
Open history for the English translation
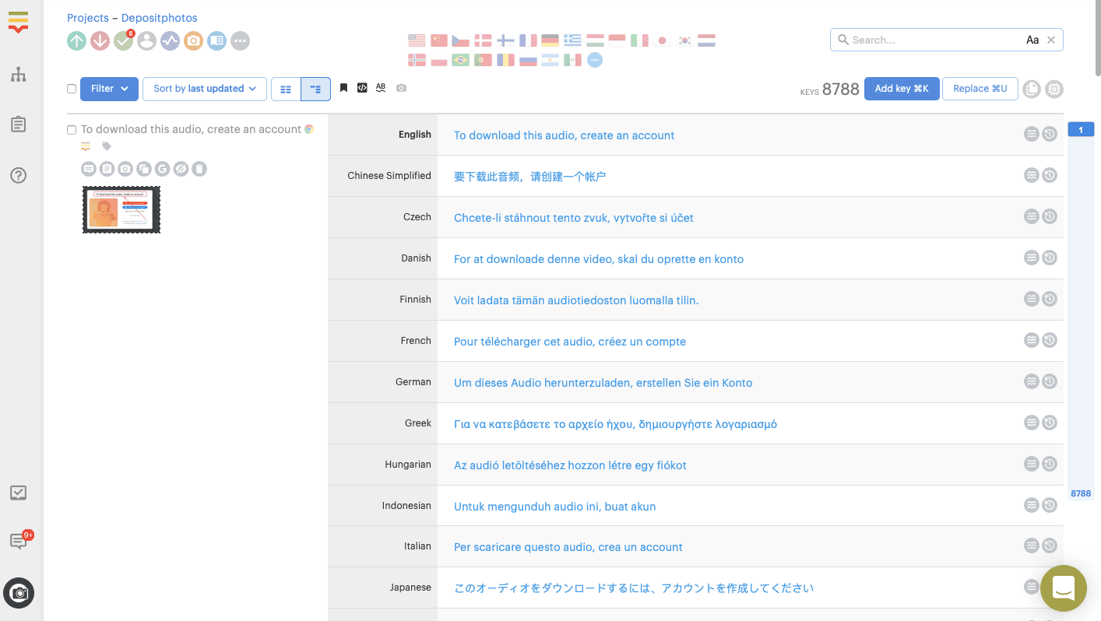click(1050, 134)
